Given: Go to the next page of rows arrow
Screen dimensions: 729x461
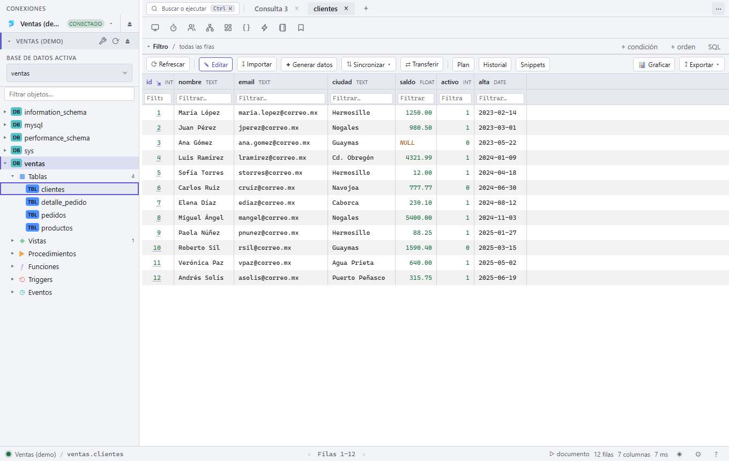Looking at the screenshot, I should 364,455.
